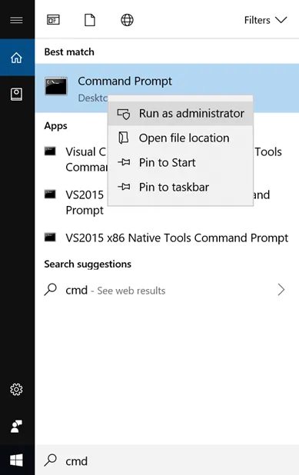Filter results by Documents icon

pyautogui.click(x=90, y=20)
